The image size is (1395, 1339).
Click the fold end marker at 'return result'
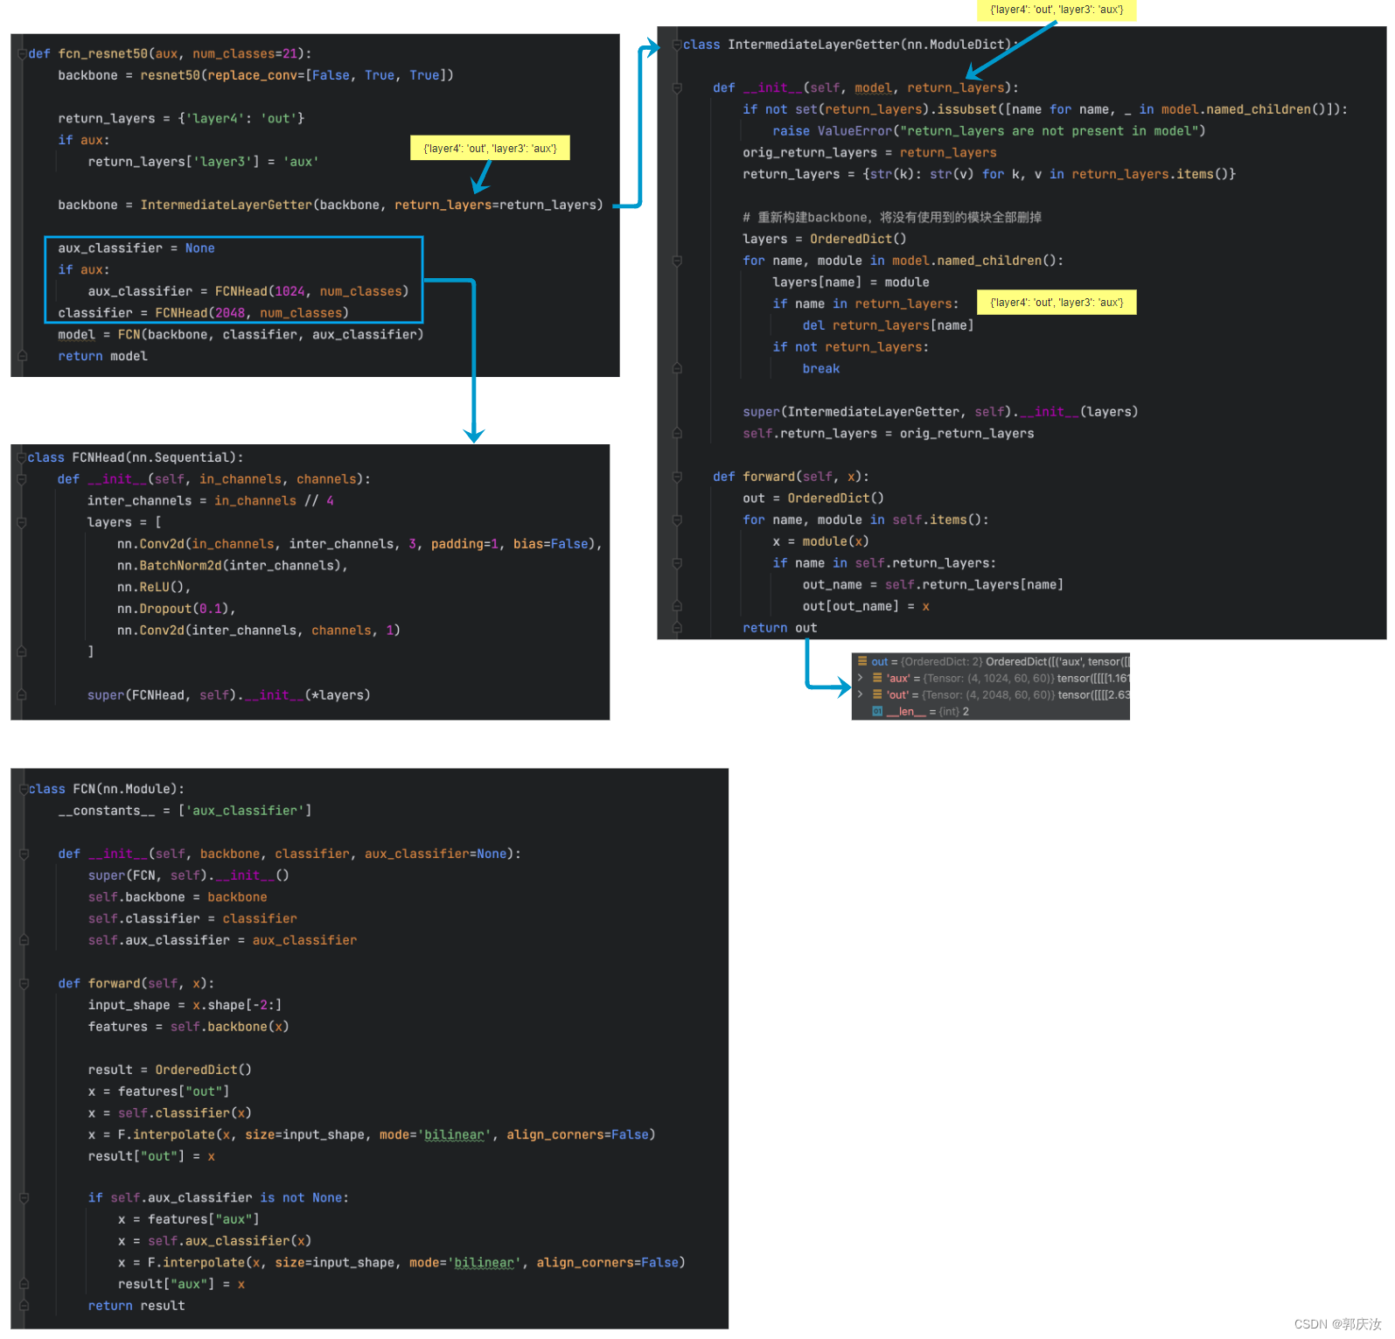click(24, 1306)
